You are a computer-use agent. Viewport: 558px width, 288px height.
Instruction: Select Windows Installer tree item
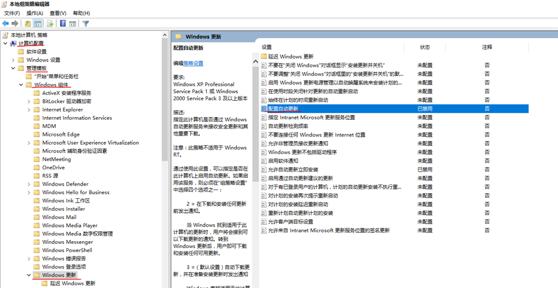[x=64, y=209]
